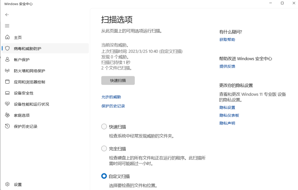
Task: 点击快速扫描按钮开始扫描
Action: [118, 81]
